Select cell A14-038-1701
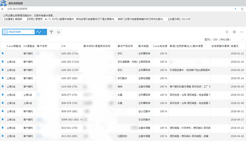Viewport: 246px width, 141px height. (70, 86)
